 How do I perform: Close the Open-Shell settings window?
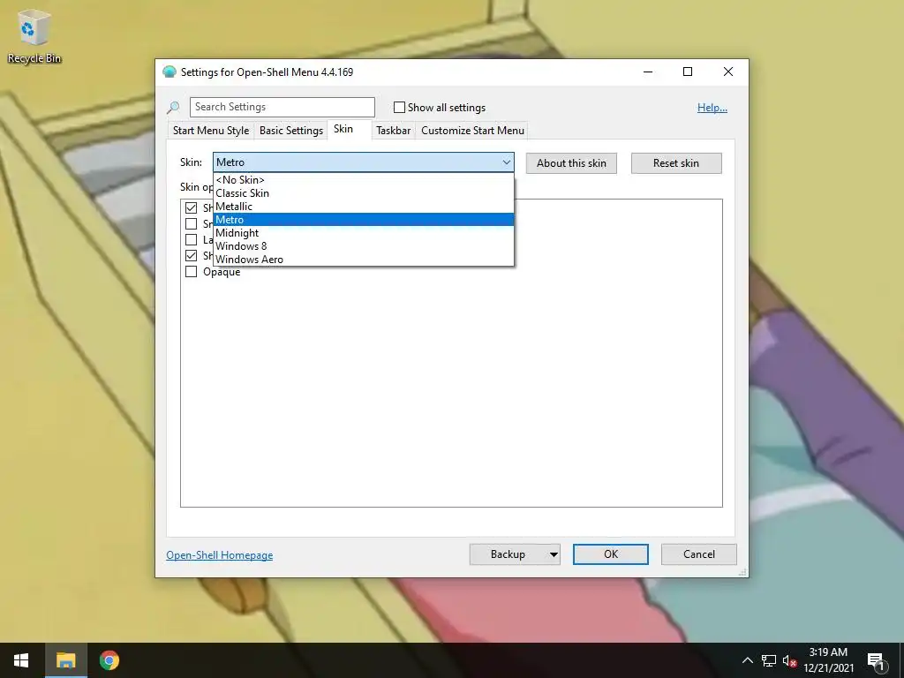point(728,72)
